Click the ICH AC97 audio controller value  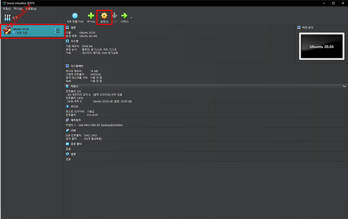point(93,115)
